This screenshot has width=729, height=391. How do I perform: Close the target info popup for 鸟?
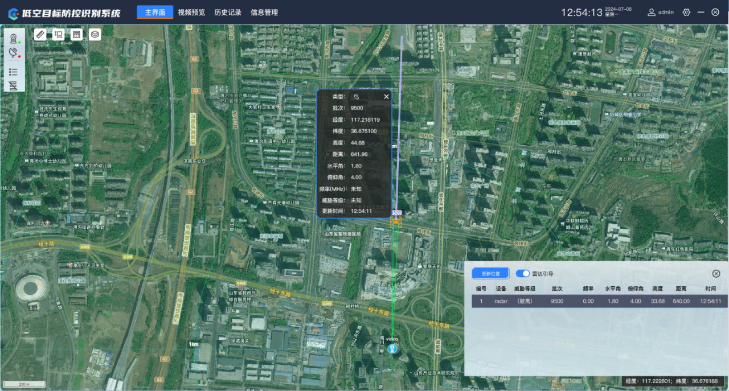coord(386,97)
